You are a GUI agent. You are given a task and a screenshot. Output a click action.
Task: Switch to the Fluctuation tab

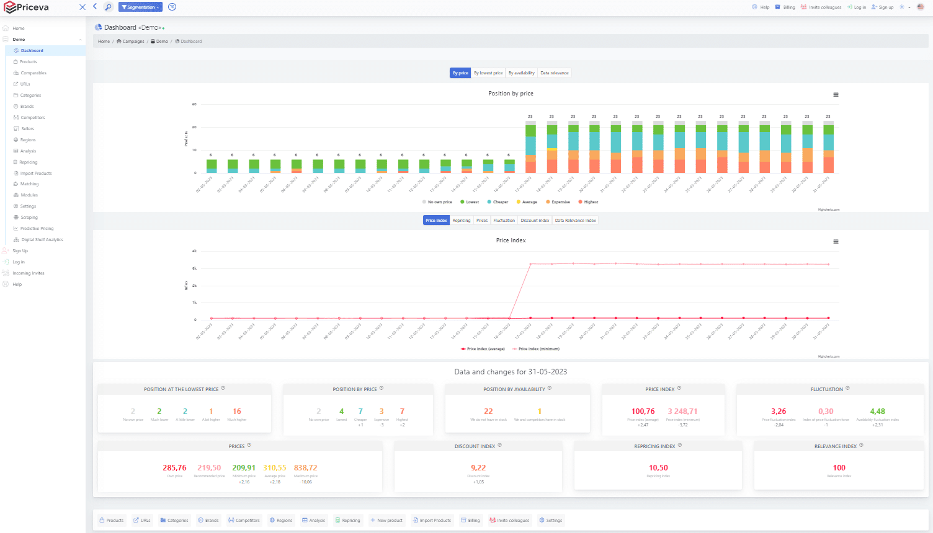(x=504, y=220)
